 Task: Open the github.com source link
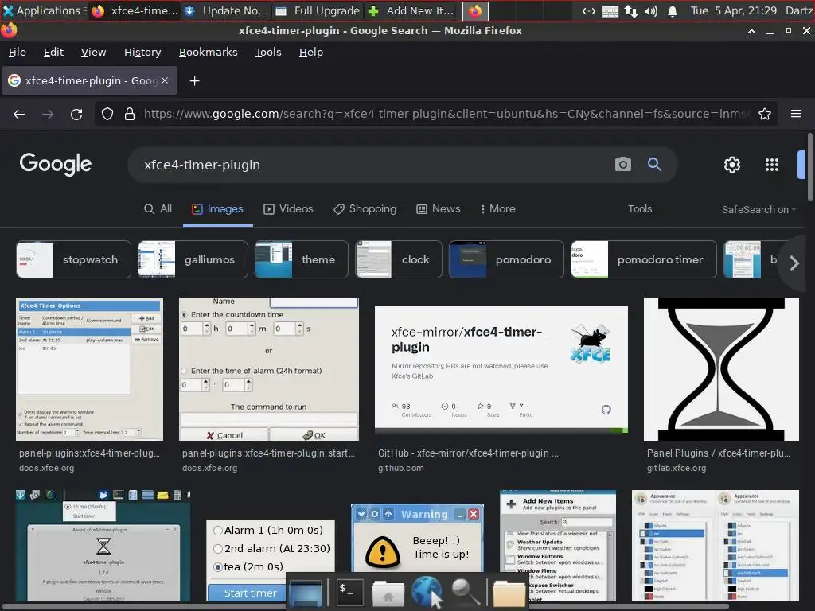pos(401,468)
